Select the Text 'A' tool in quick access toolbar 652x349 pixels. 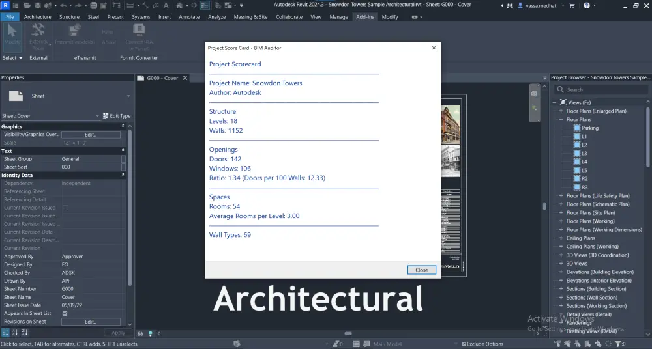166,5
